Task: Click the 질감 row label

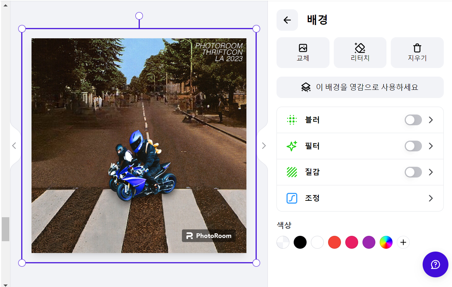Action: coord(312,172)
